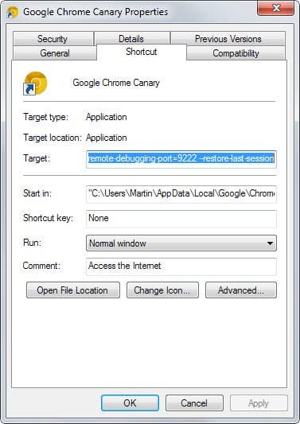Screen dimensions: 300x424
Task: Open the Compatibility tab
Action: pyautogui.click(x=236, y=53)
